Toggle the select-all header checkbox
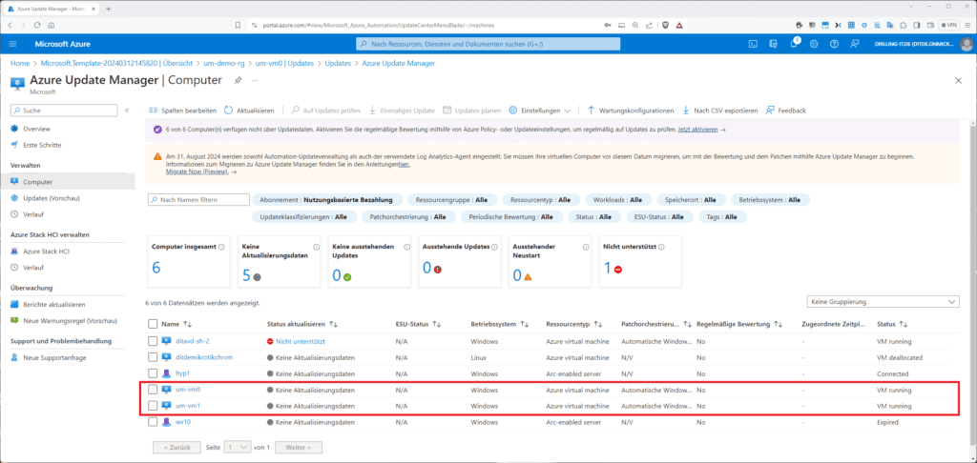This screenshot has width=977, height=463. (x=154, y=324)
